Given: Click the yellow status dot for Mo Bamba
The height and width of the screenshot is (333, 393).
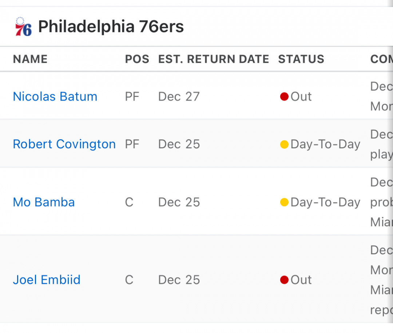Looking at the screenshot, I should click(x=284, y=202).
